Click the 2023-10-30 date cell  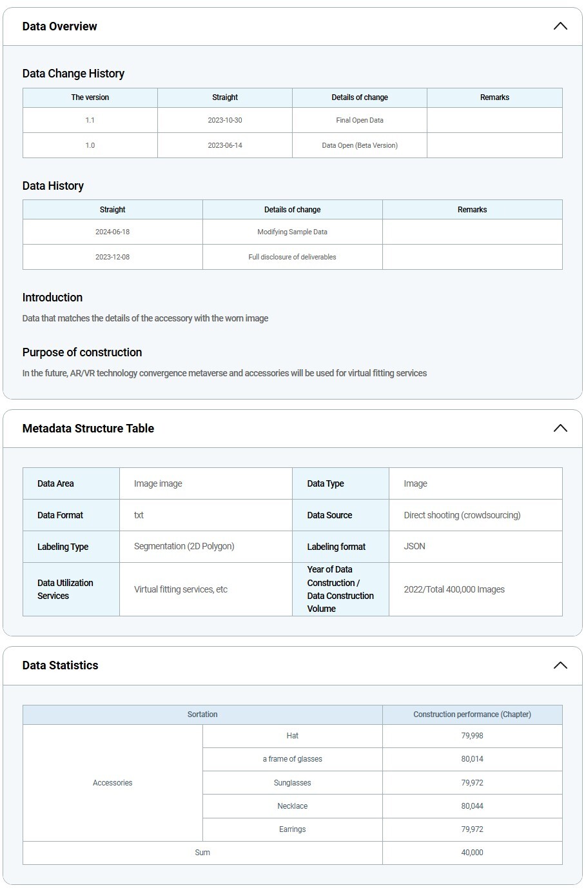coord(224,120)
